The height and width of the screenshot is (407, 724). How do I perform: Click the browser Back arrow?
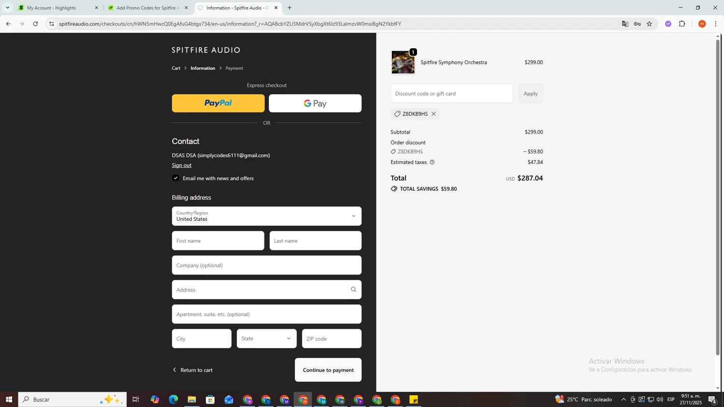[8, 24]
